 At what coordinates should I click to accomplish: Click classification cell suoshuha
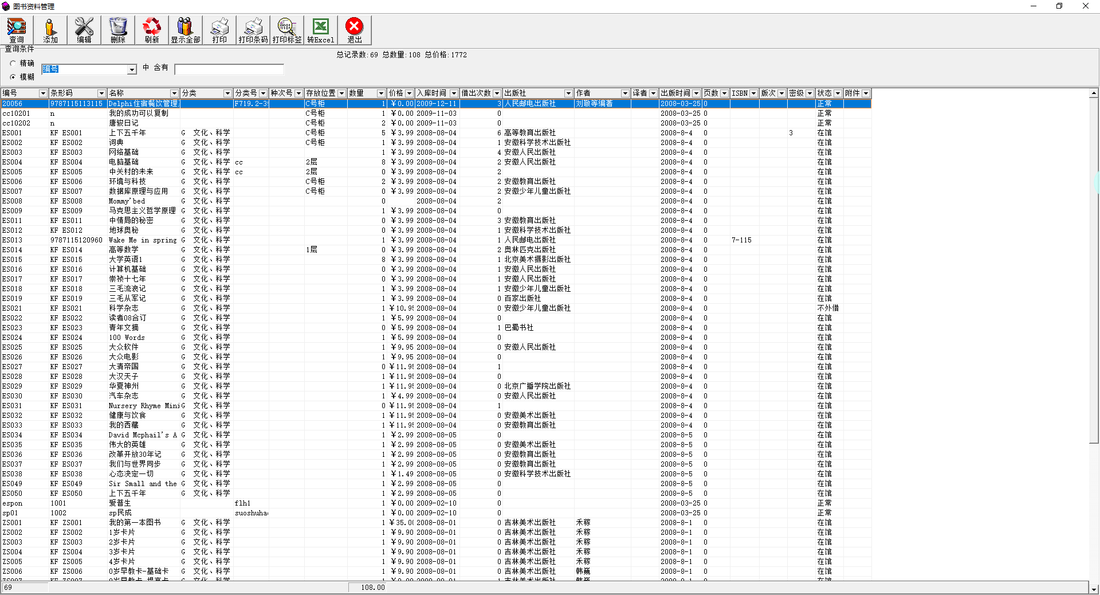pyautogui.click(x=252, y=513)
